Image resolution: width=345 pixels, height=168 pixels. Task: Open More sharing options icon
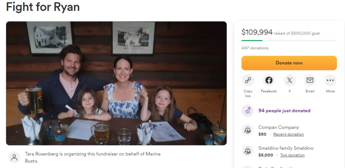pos(330,80)
